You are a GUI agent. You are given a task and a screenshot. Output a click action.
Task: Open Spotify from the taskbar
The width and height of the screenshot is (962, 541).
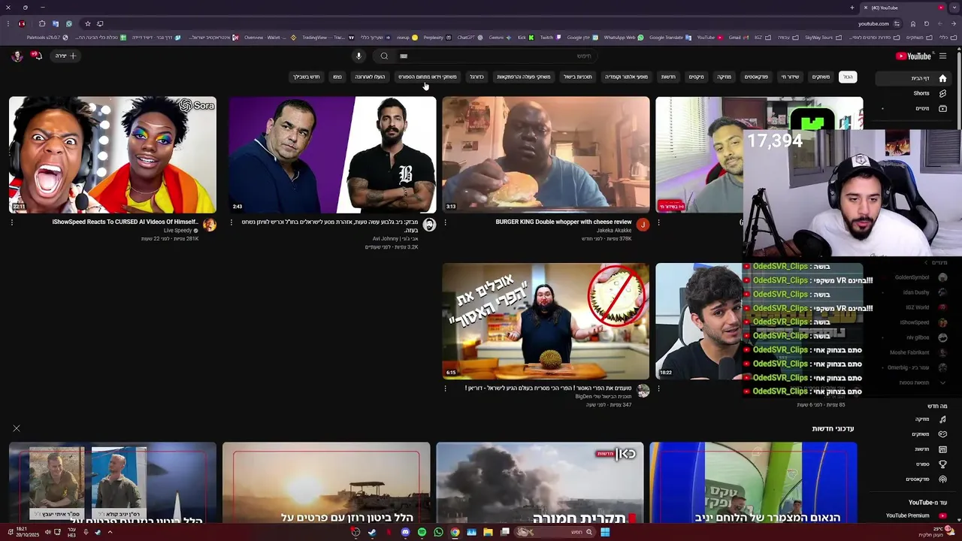pyautogui.click(x=422, y=532)
